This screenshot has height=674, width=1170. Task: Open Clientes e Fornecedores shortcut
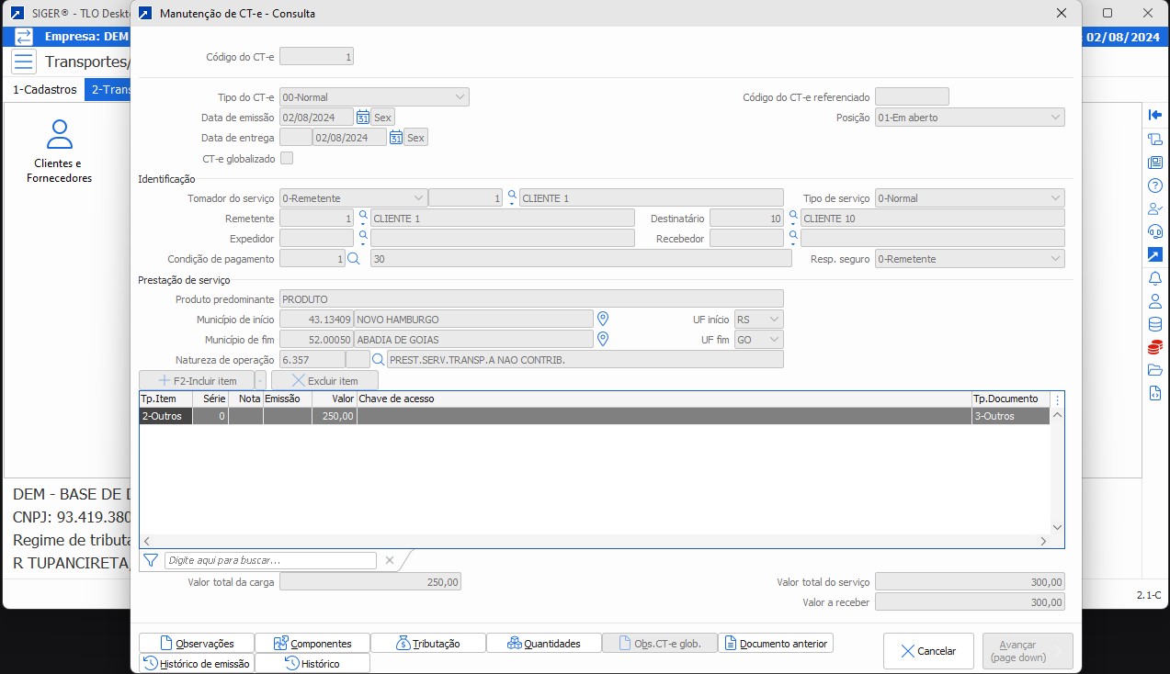pyautogui.click(x=60, y=152)
